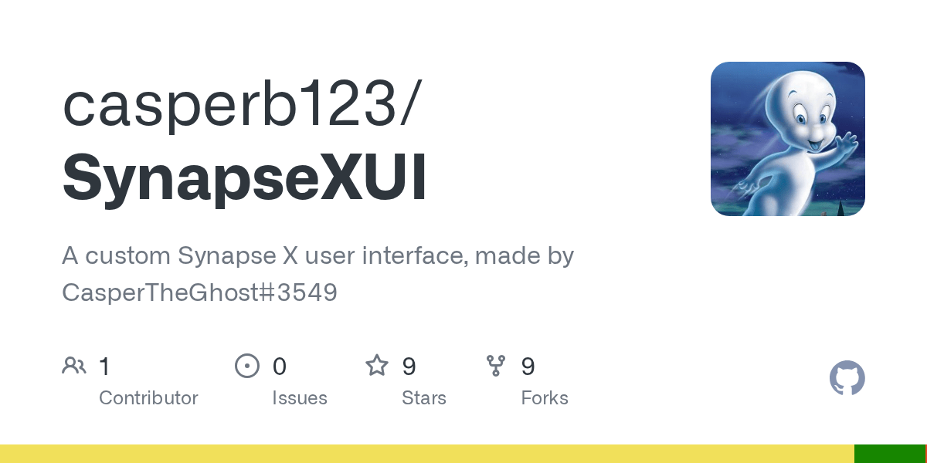Select the Contributor label

coord(148,398)
